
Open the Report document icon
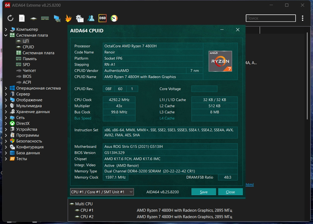pyautogui.click(x=22, y=18)
